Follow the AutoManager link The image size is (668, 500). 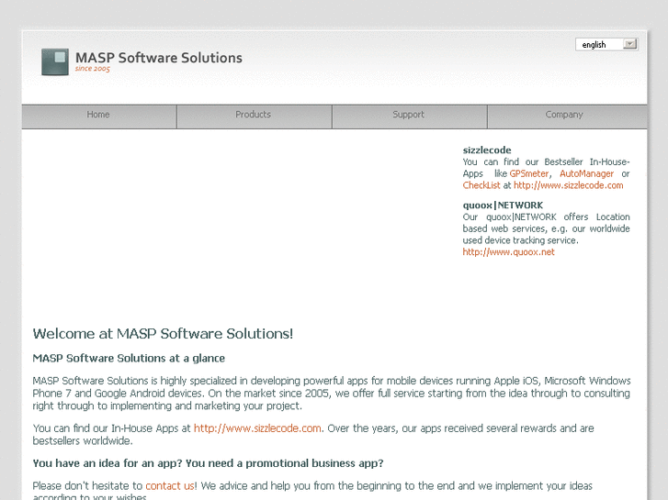click(x=586, y=173)
